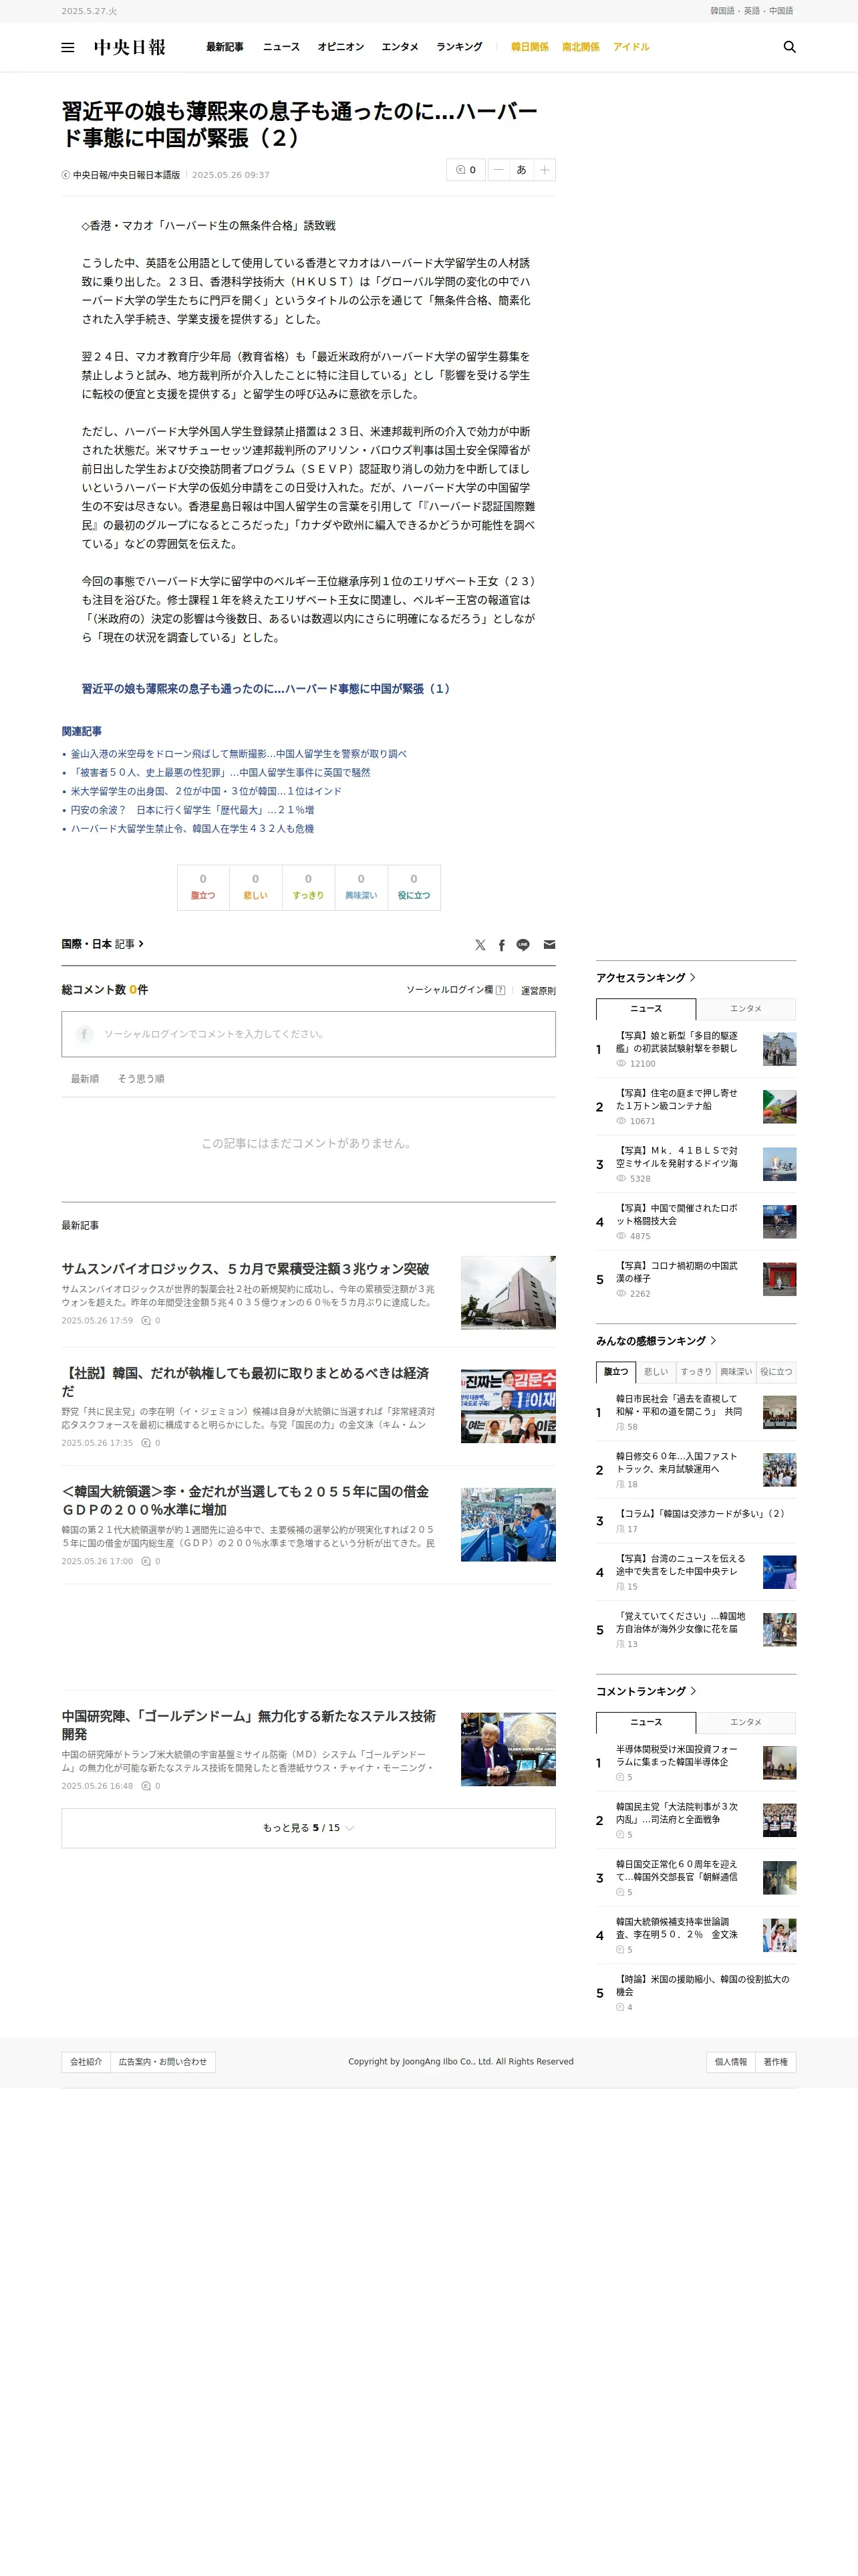Viewport: 858px width, 2576px height.
Task: Click the search magnifier icon in the header
Action: (x=789, y=47)
